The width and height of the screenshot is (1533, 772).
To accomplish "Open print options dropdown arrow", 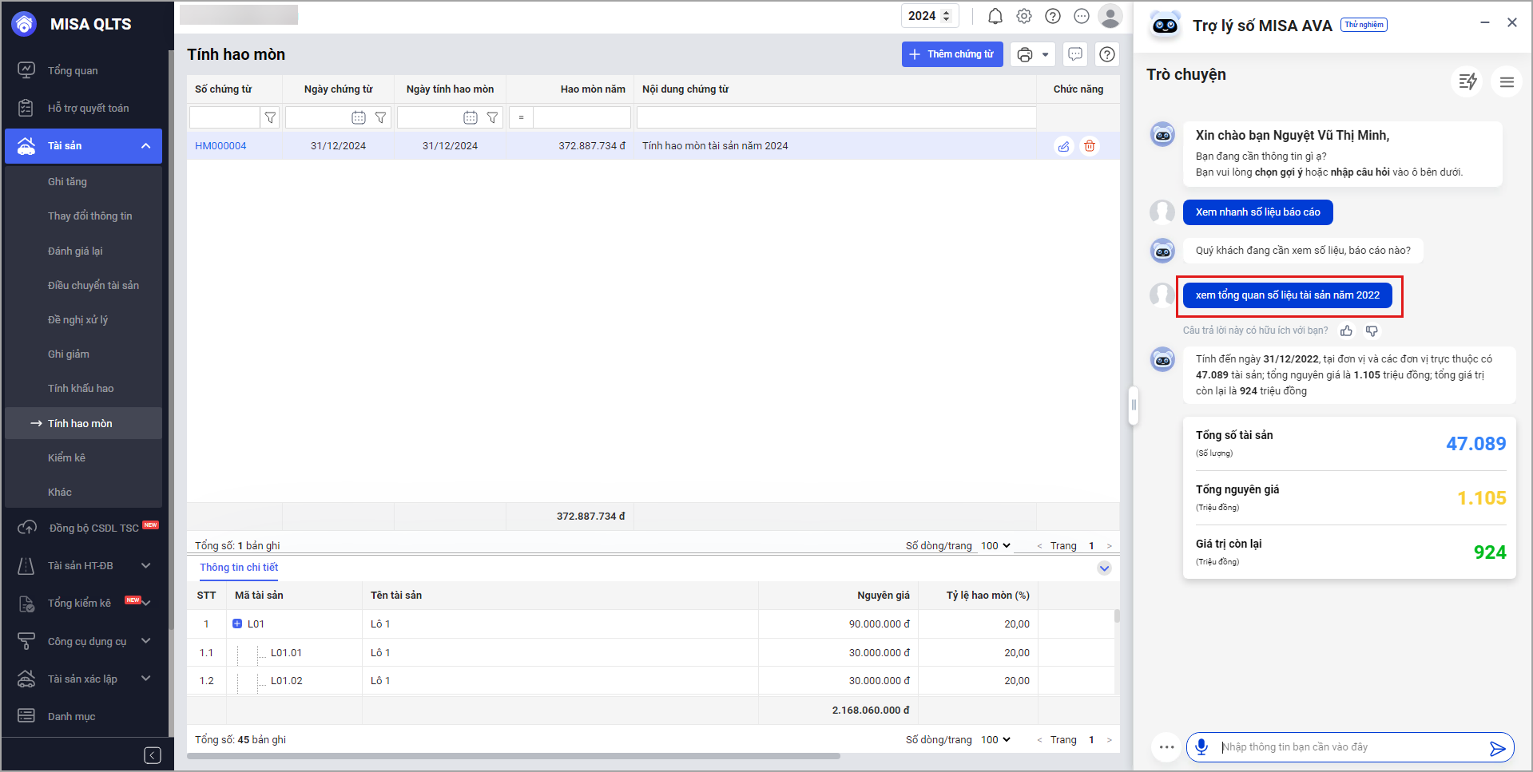I will pos(1045,54).
